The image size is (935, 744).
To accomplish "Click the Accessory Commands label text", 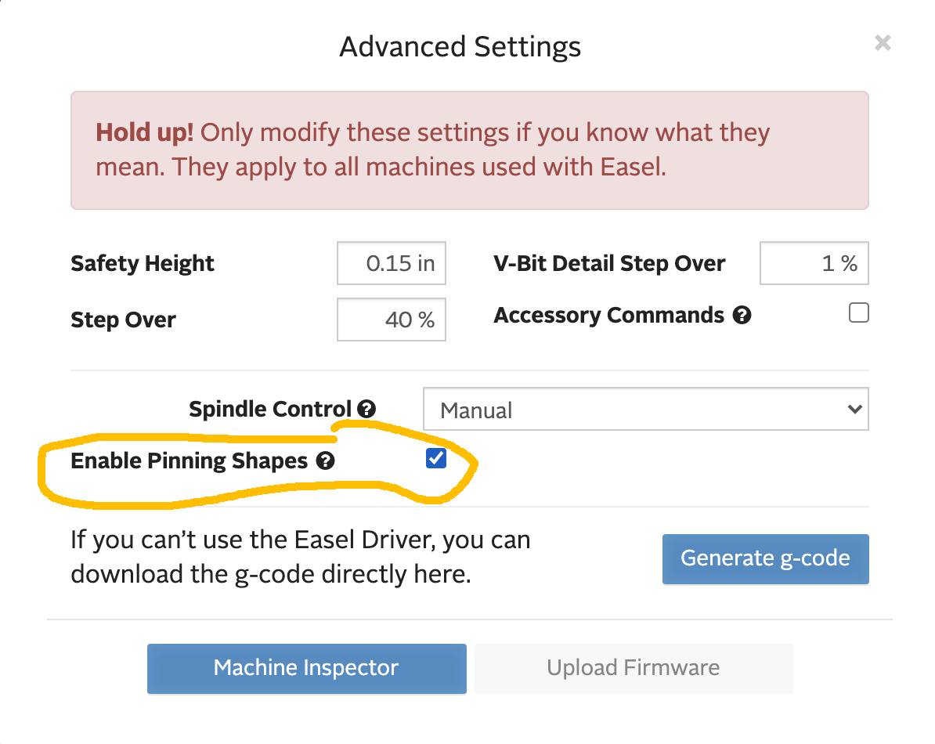I will 608,316.
